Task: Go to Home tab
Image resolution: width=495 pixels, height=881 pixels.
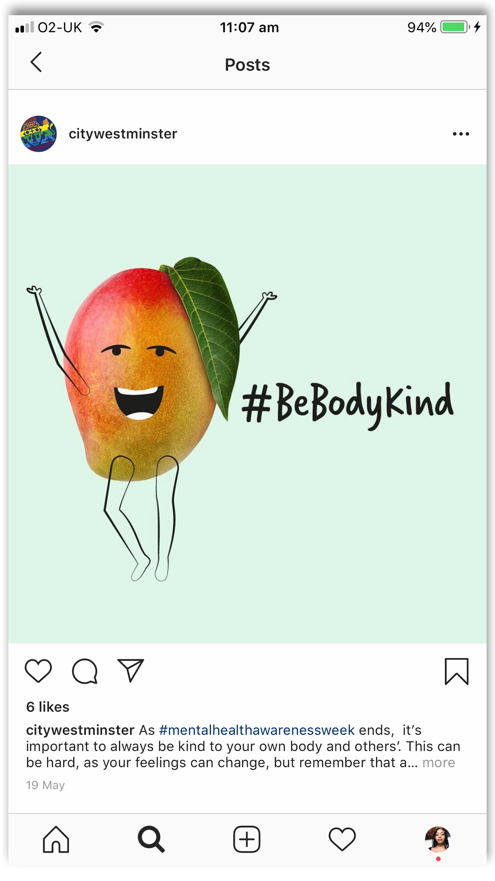Action: click(x=56, y=840)
